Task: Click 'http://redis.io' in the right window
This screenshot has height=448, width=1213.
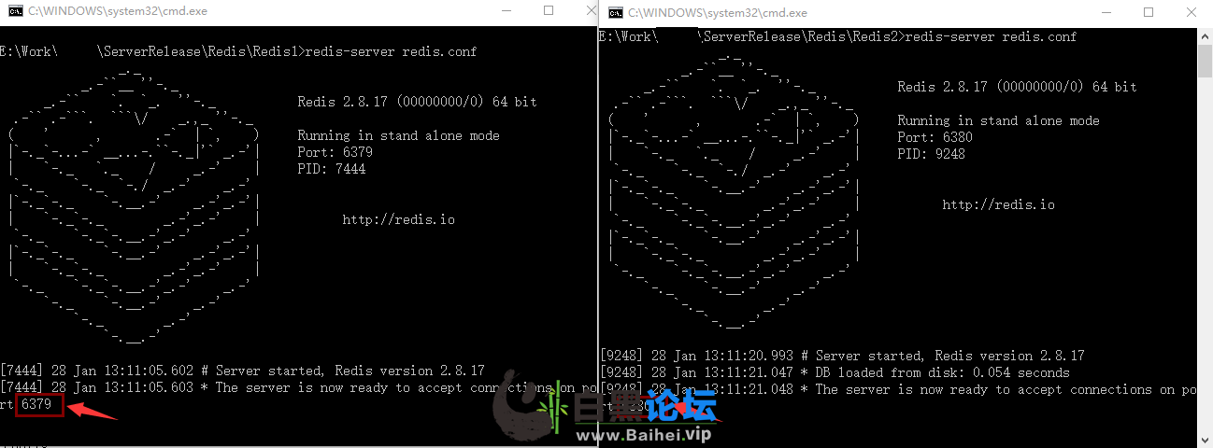Action: (x=998, y=204)
